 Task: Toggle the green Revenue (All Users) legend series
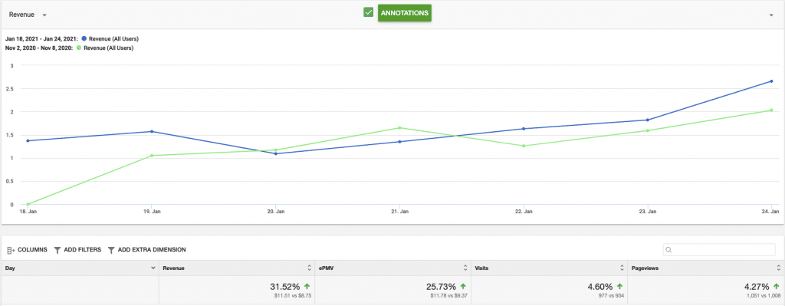(x=104, y=48)
